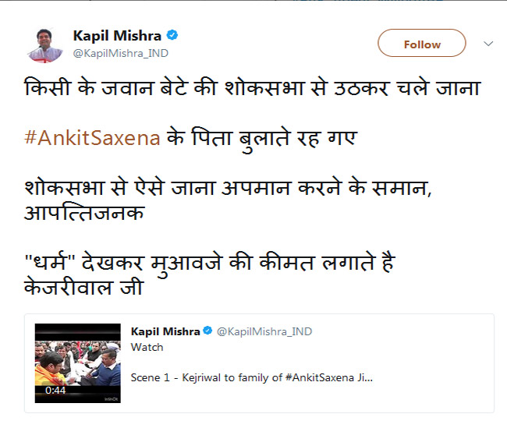Click the "Watch" text in the quoted tweet
The image size is (507, 421).
coord(147,346)
